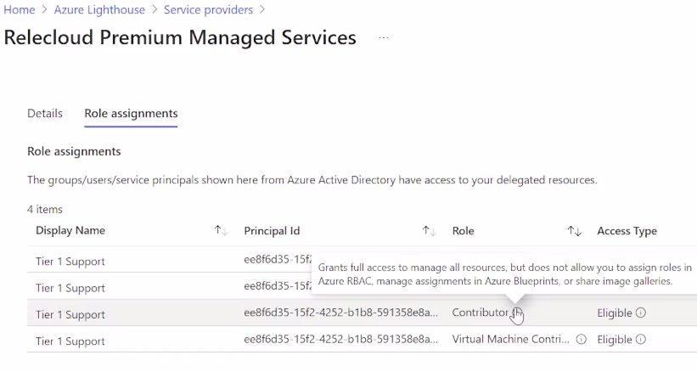The image size is (697, 372).
Task: Click Principal Id in Virtual Machine Contributor row
Action: click(x=341, y=339)
